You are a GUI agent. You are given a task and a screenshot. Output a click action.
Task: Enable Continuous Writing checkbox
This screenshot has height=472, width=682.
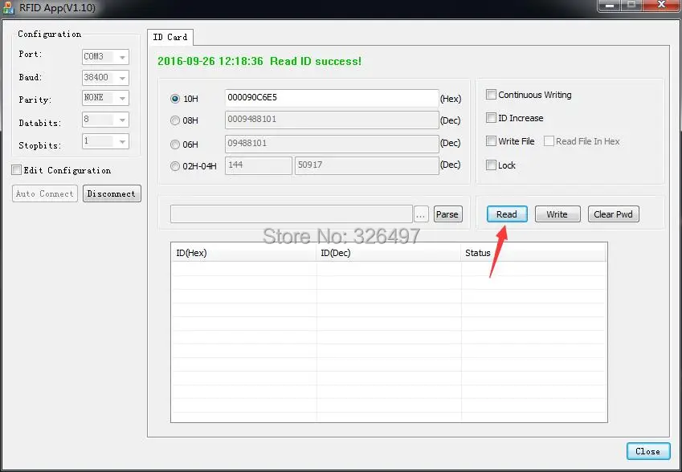[x=491, y=94]
